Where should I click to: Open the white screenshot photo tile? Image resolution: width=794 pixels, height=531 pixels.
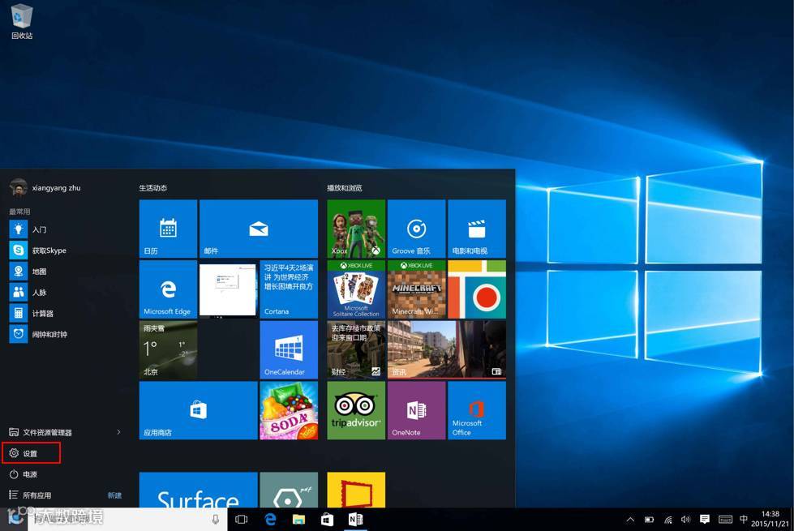[229, 289]
